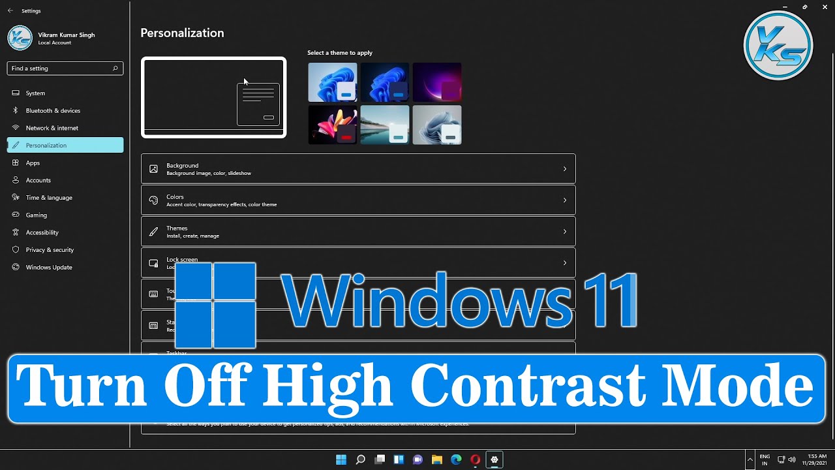Open Windows Update in sidebar

[x=65, y=267]
